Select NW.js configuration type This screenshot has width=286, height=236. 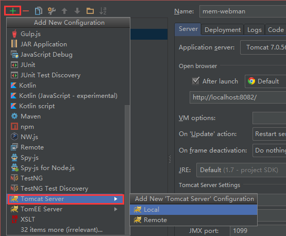coord(66,137)
